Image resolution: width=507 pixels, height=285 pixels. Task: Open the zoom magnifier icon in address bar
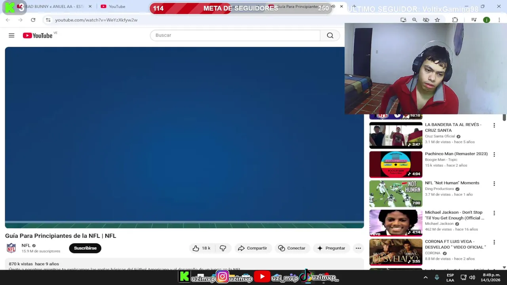click(415, 20)
